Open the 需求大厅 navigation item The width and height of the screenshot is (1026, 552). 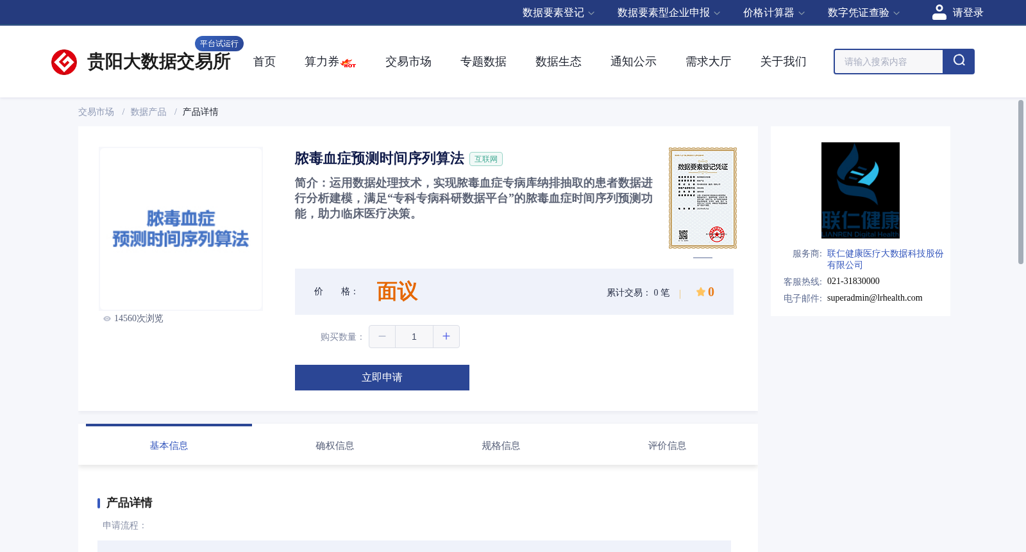708,62
